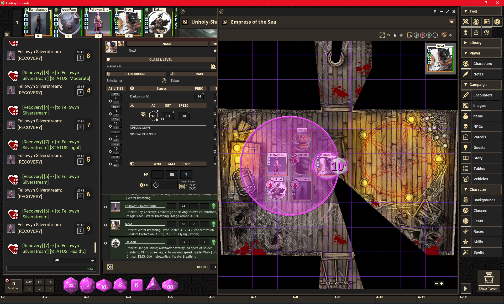
Task: Open the Empress of the Sea image menu dropdown
Action: point(452,22)
